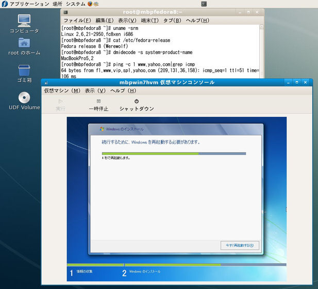Open 編集(E) menu in terminal
318x289 pixels.
[105, 21]
